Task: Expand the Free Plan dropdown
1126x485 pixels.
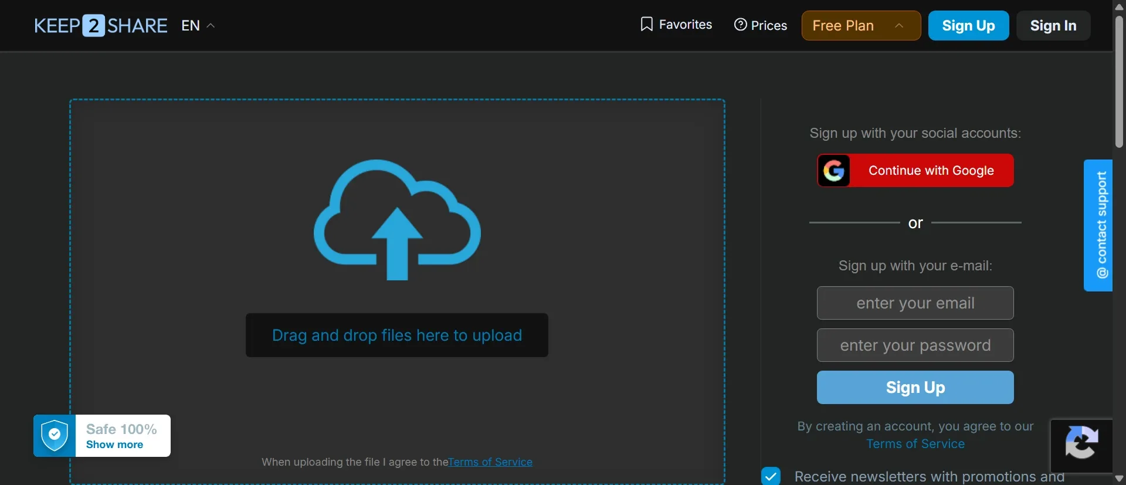Action: [x=861, y=26]
